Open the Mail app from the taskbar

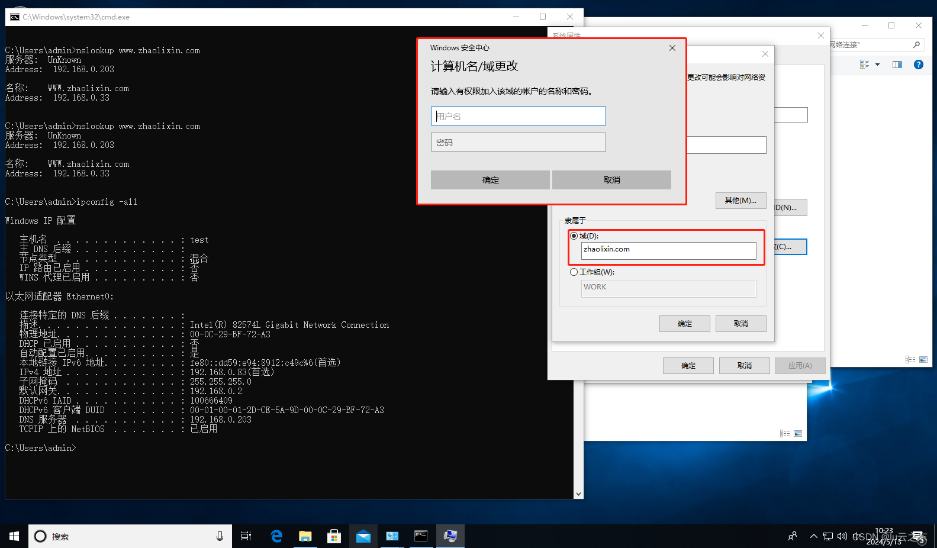point(363,536)
